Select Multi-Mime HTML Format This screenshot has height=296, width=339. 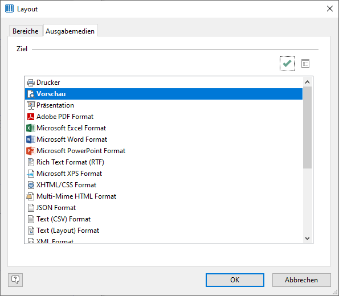click(164, 196)
